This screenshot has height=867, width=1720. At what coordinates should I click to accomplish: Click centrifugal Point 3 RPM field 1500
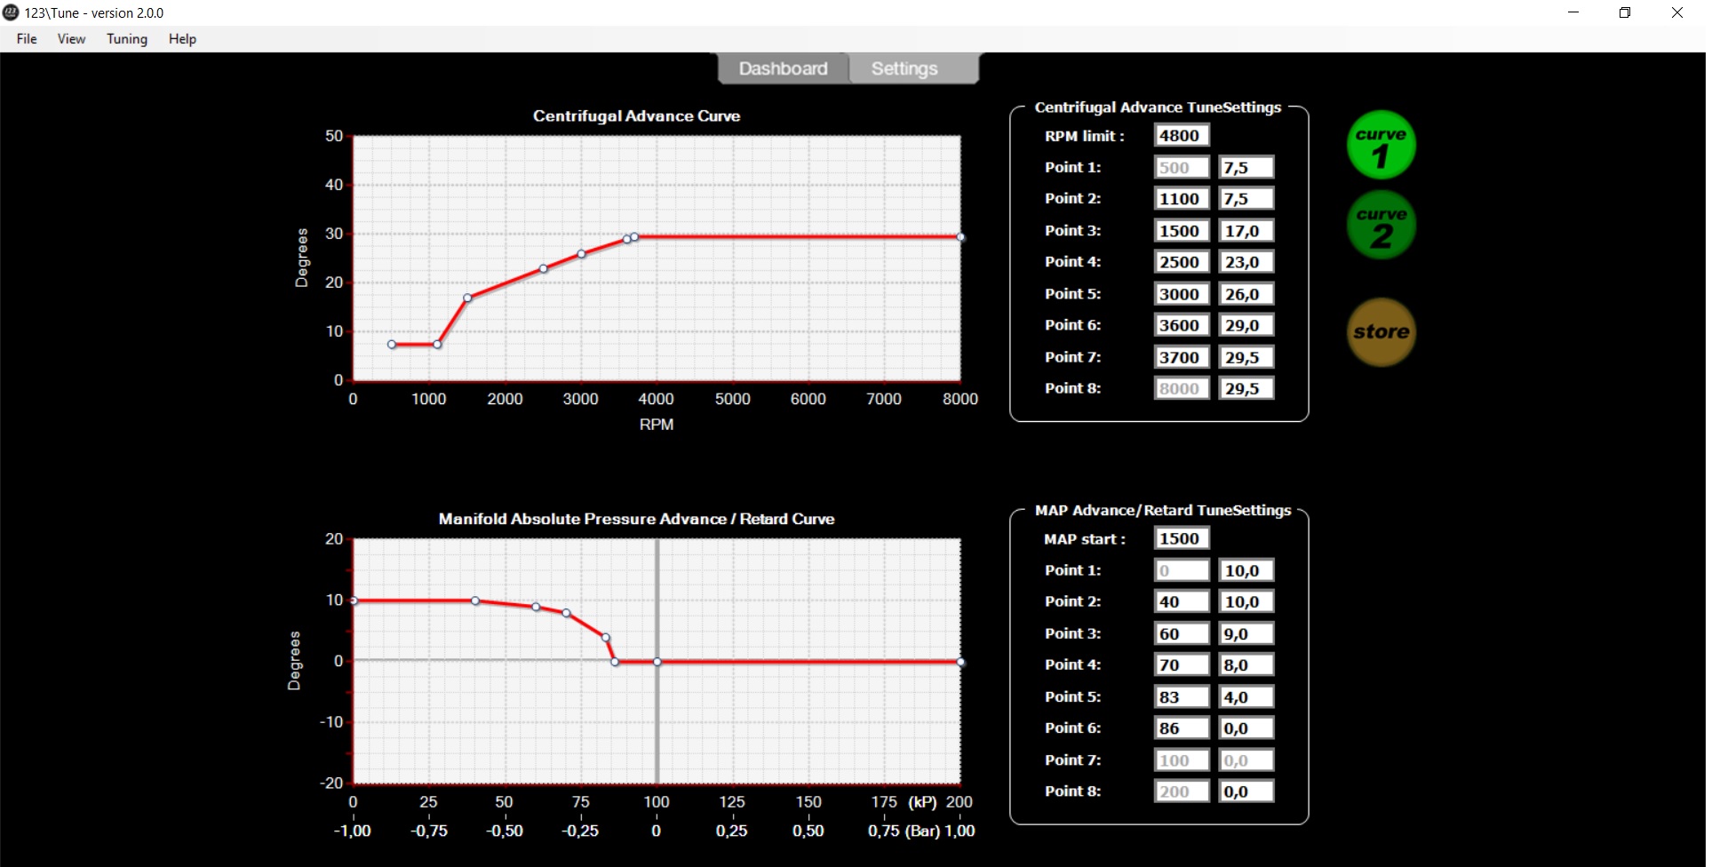coord(1181,231)
